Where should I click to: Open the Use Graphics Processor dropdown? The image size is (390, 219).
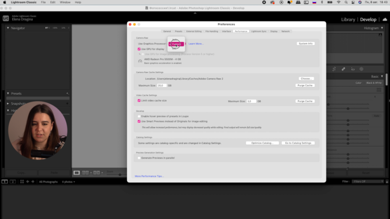[176, 44]
